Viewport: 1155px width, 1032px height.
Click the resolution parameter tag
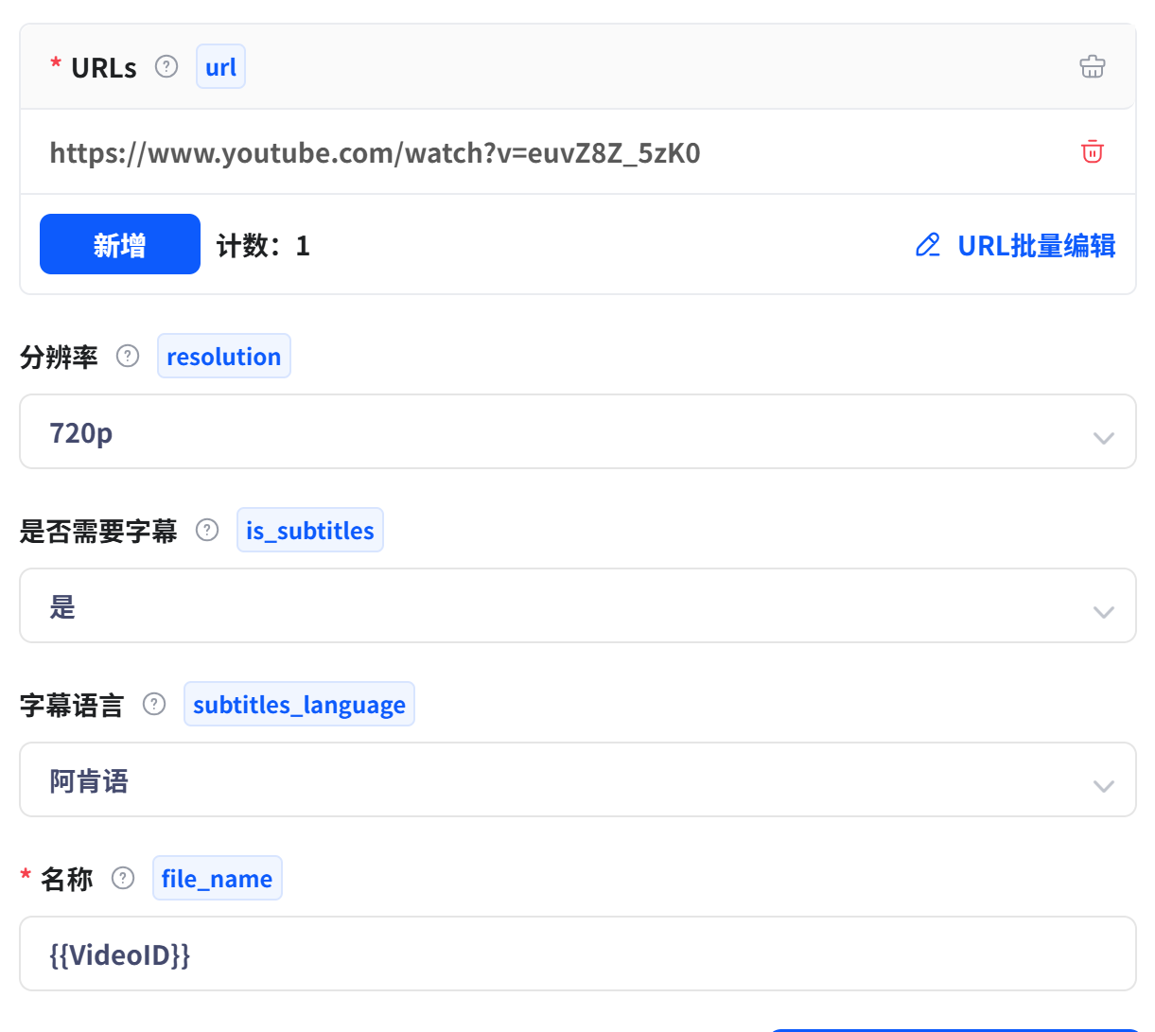tap(223, 356)
